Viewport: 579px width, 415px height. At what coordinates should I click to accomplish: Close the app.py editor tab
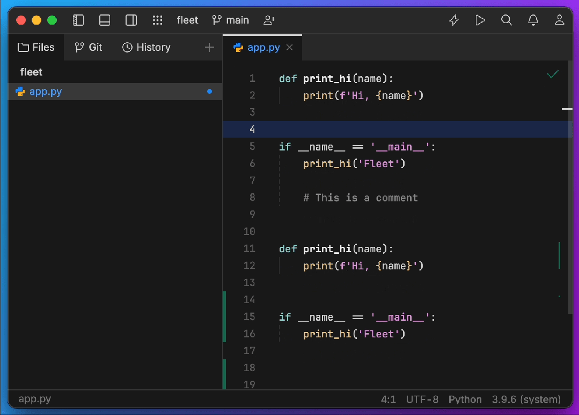click(x=290, y=48)
